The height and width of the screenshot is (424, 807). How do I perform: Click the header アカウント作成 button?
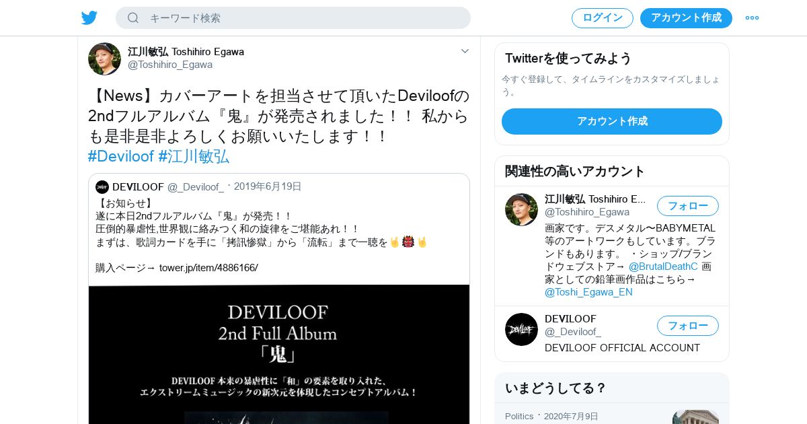tap(686, 18)
